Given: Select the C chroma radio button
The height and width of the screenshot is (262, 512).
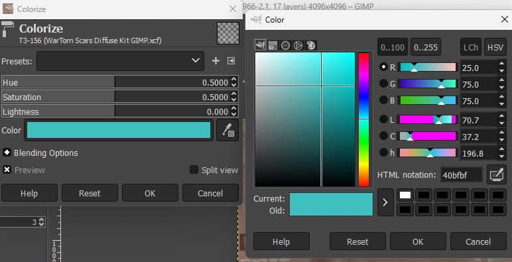Looking at the screenshot, I should click(x=383, y=136).
